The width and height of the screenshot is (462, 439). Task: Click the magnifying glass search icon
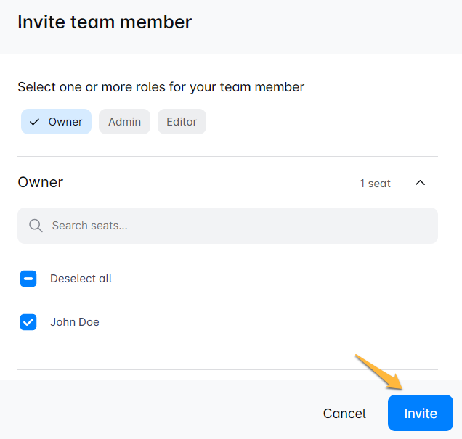pyautogui.click(x=36, y=226)
